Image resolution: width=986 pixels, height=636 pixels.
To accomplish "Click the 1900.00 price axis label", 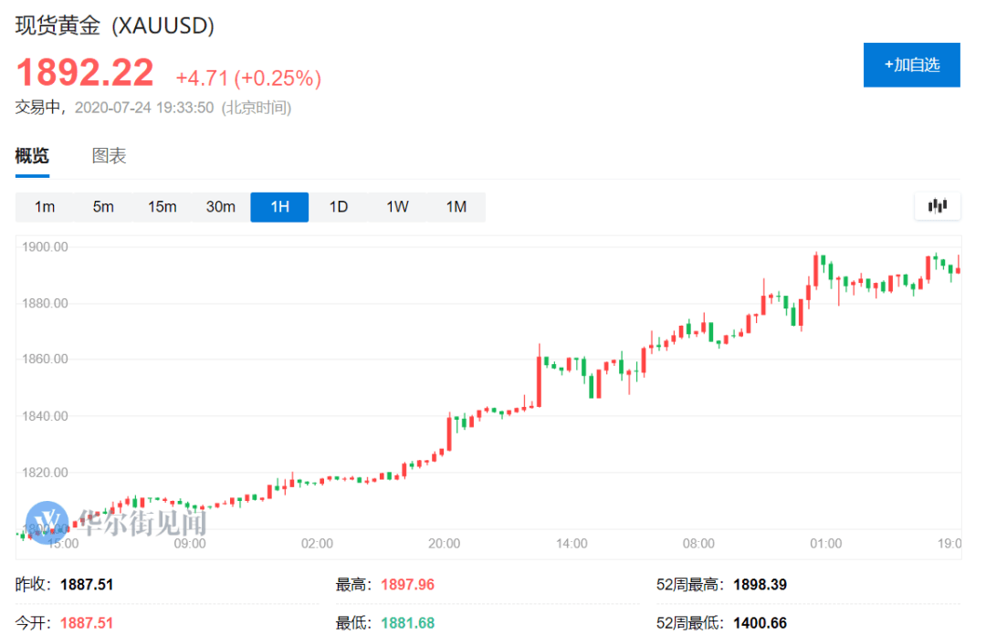I will [x=45, y=247].
